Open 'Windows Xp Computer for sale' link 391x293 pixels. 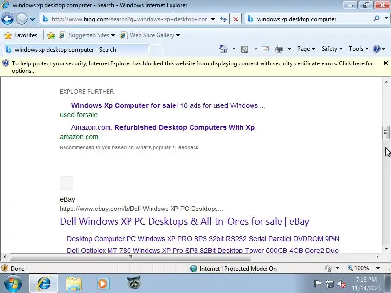[x=168, y=105]
